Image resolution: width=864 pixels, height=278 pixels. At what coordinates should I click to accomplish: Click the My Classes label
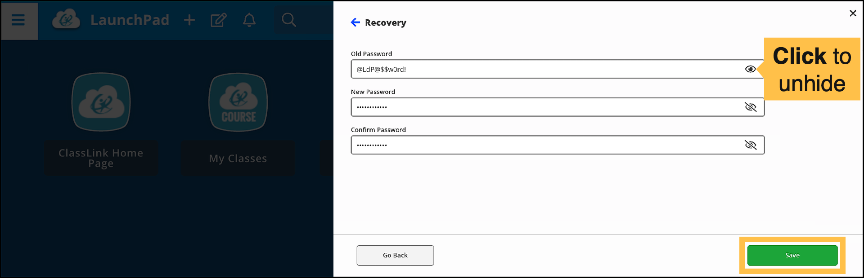click(238, 159)
